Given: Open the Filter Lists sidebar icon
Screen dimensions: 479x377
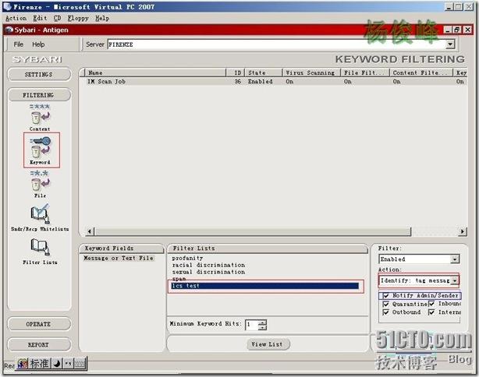Looking at the screenshot, I should tap(40, 251).
